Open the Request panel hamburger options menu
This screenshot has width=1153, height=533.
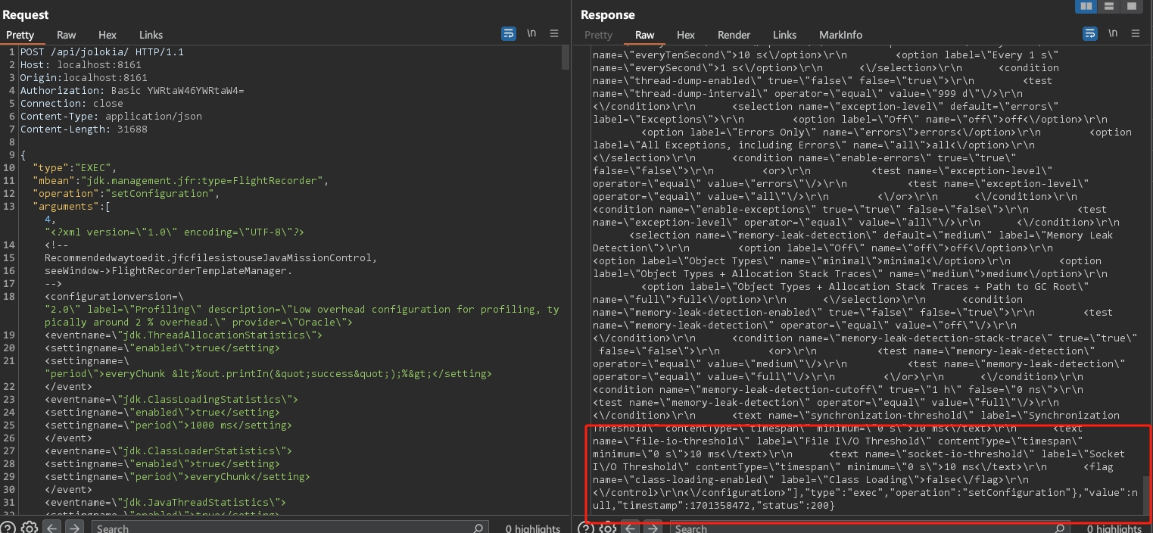click(554, 34)
